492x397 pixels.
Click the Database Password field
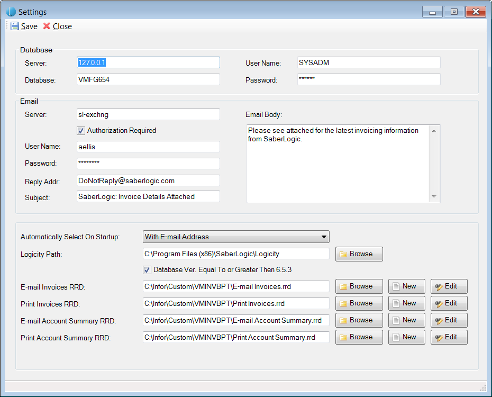coord(368,79)
